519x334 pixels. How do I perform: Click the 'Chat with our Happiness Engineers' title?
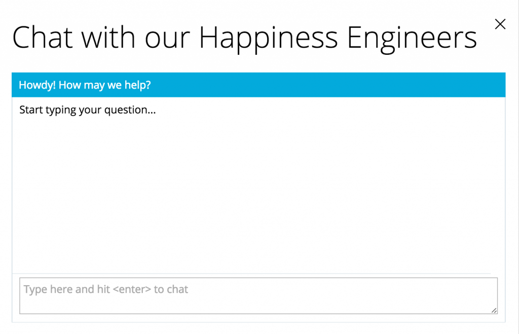coord(245,37)
